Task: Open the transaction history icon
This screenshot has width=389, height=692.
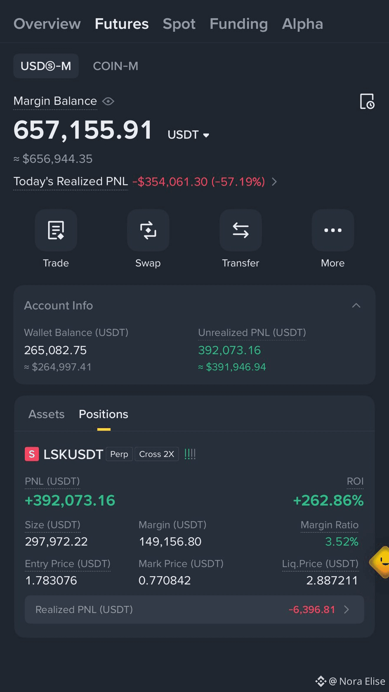Action: pyautogui.click(x=367, y=101)
